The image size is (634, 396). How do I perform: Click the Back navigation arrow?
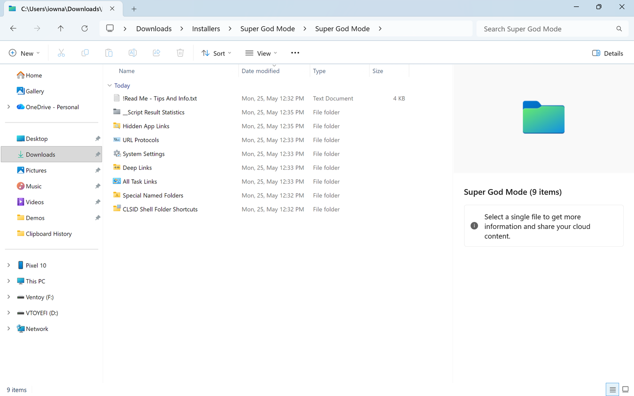point(13,29)
